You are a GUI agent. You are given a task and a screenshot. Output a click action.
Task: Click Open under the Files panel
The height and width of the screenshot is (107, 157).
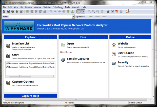(x=70, y=43)
